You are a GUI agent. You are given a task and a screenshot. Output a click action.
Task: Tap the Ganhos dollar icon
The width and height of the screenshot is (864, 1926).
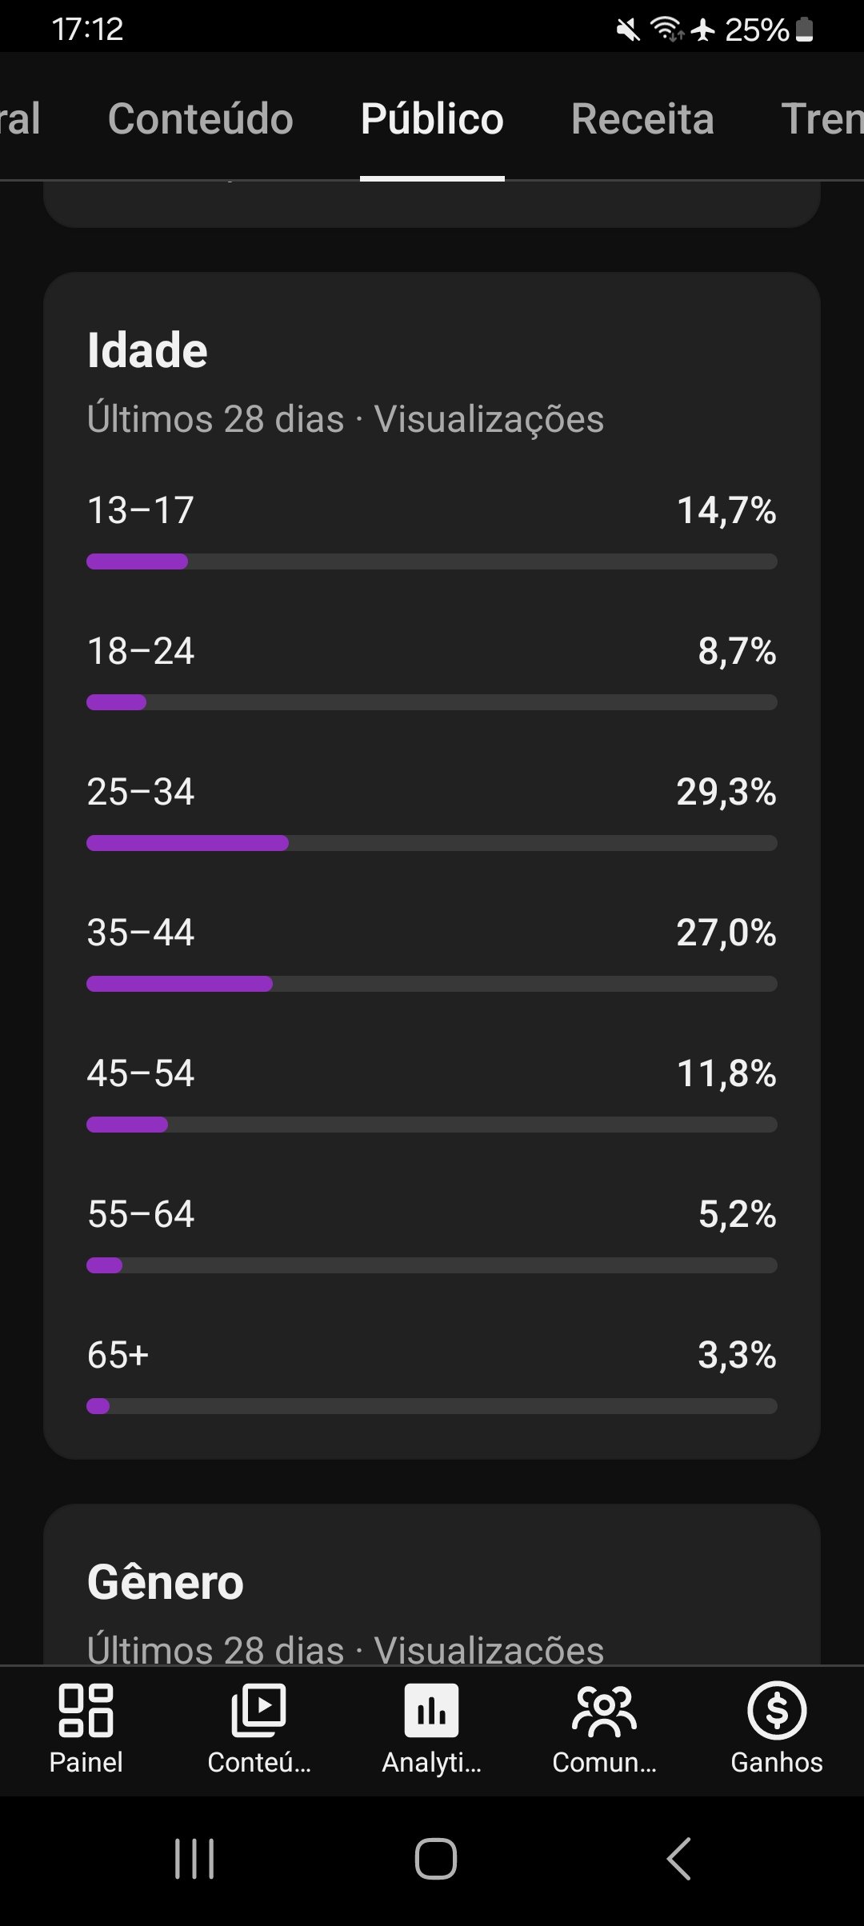(x=776, y=1712)
